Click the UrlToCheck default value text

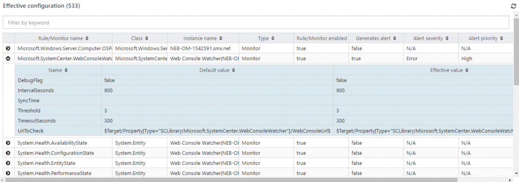coord(217,131)
